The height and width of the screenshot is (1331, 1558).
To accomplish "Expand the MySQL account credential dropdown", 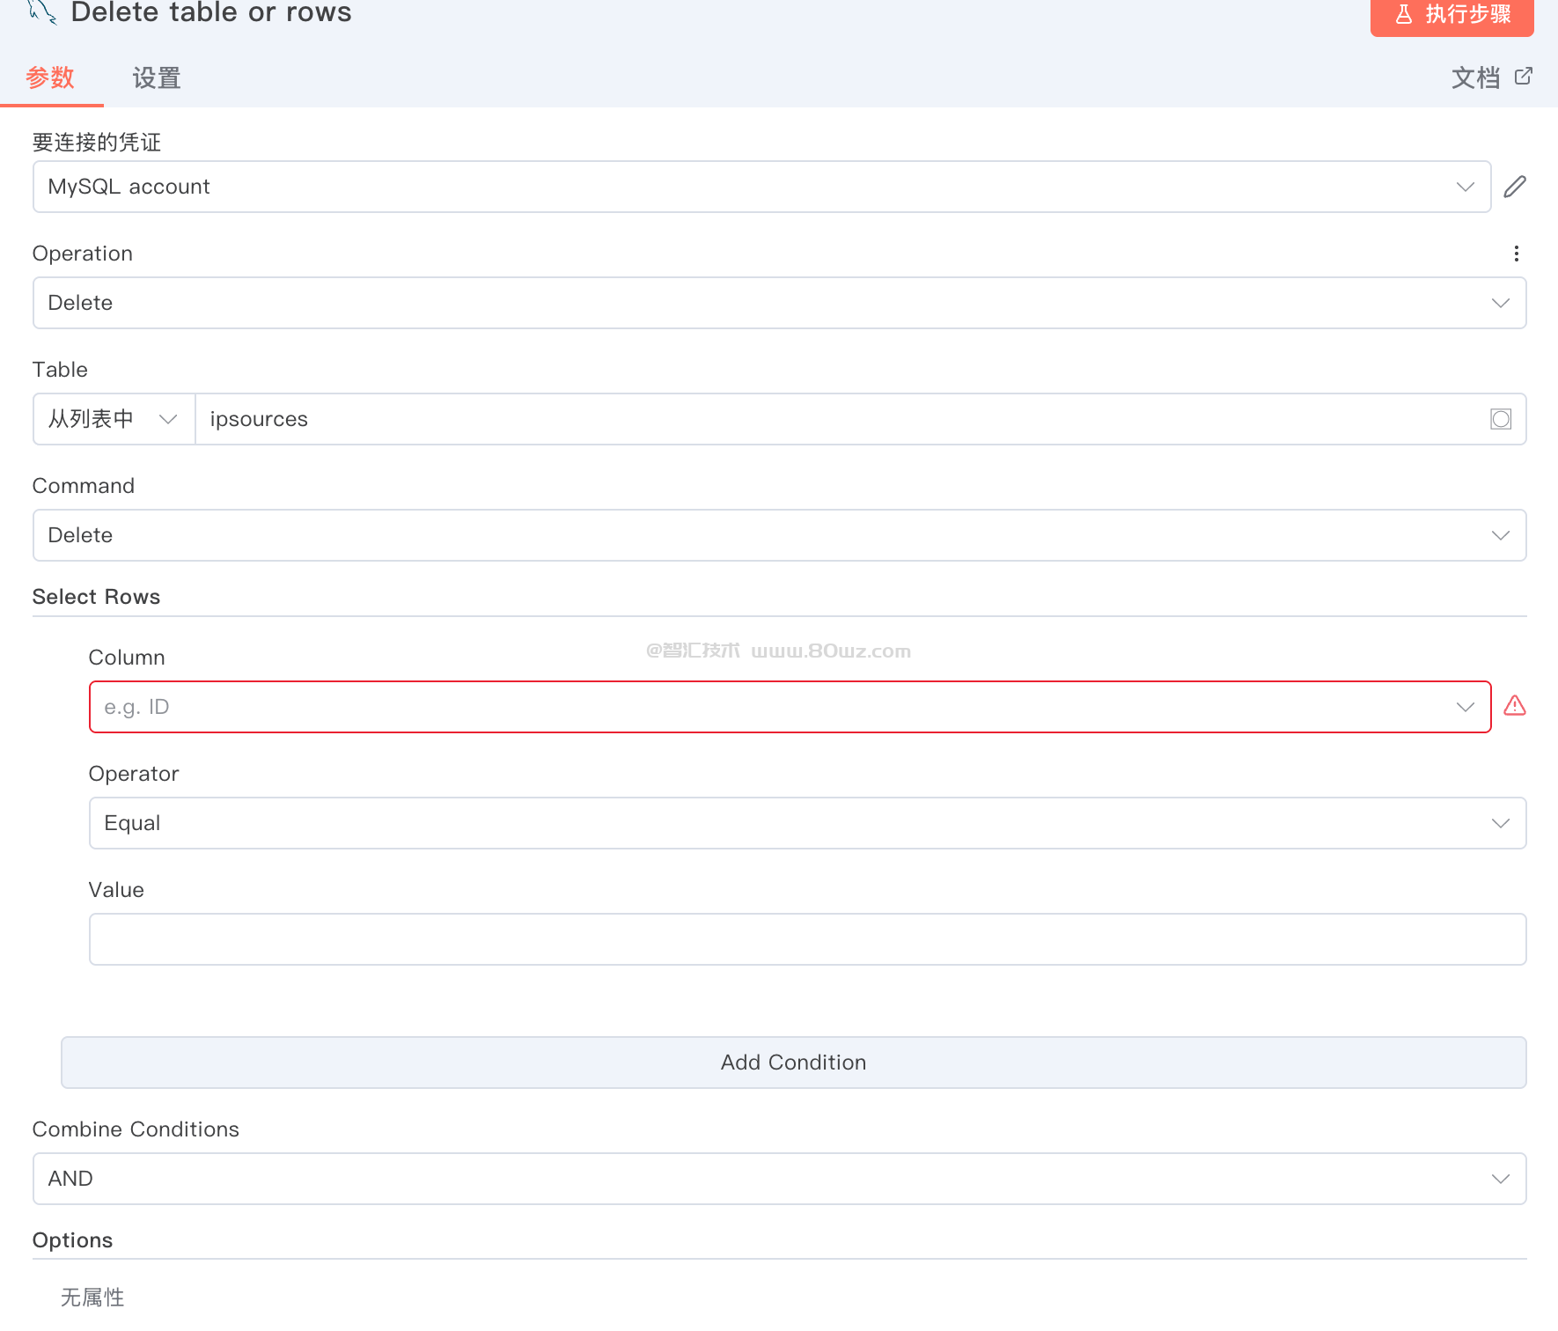I will click(761, 187).
